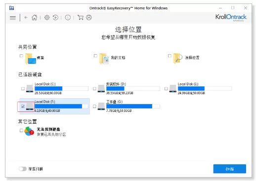The height and width of the screenshot is (181, 256).
Task: Click the Local Disk (C:) drive icon
Action: click(30, 88)
